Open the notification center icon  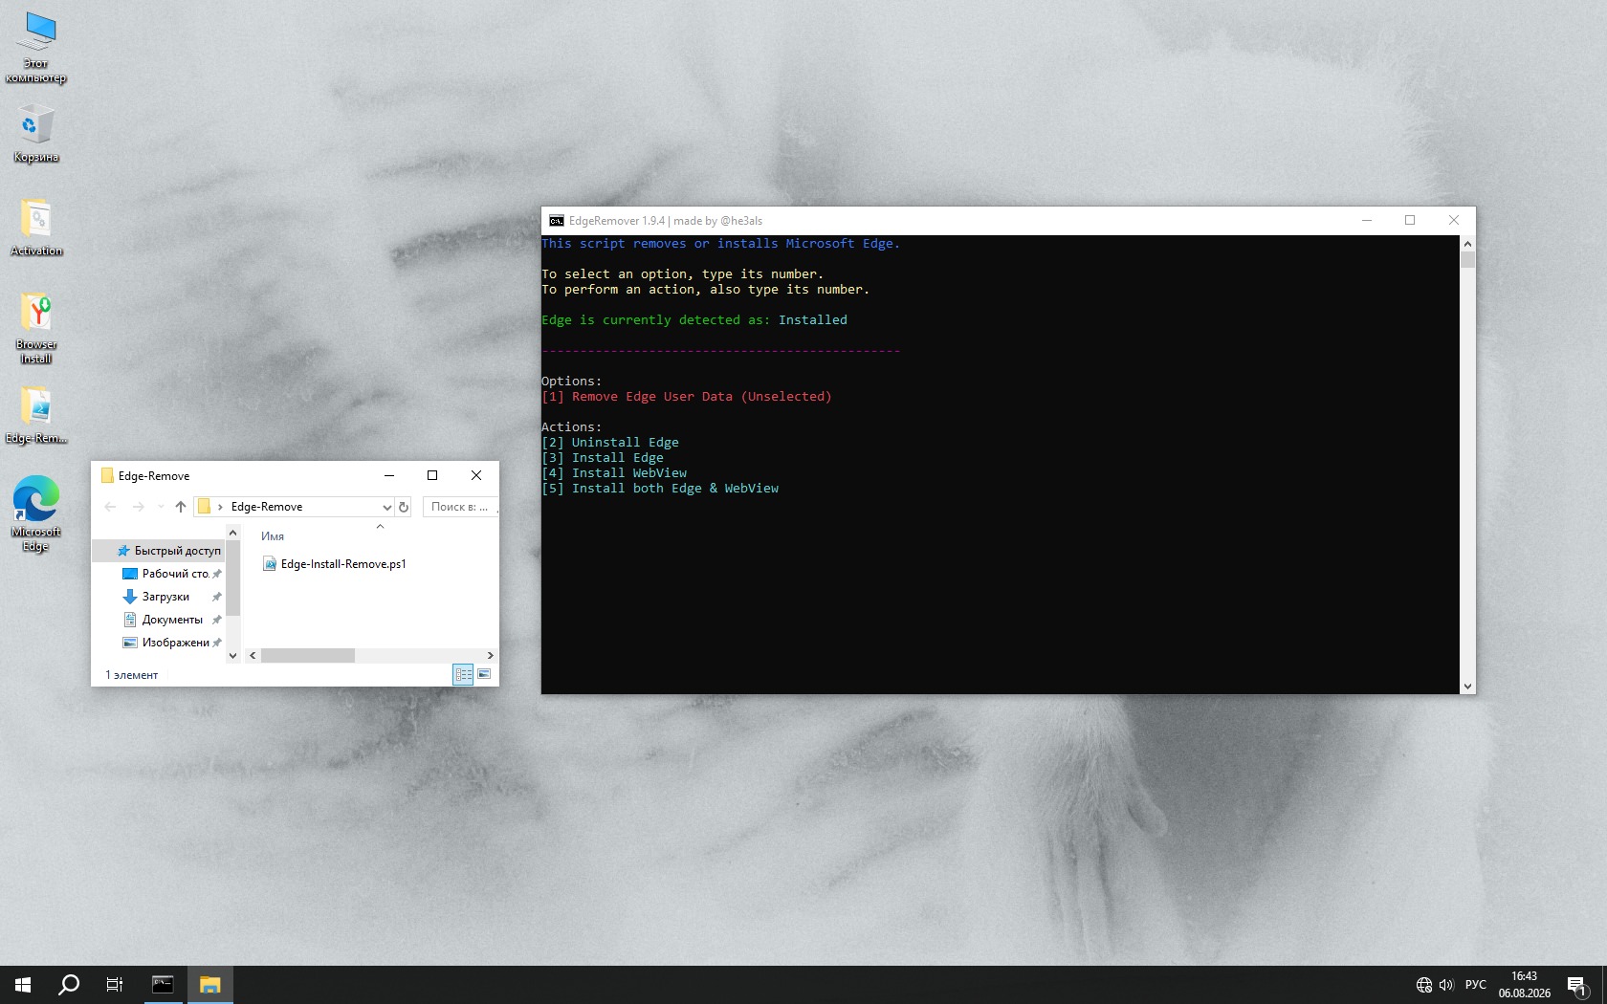point(1577,985)
